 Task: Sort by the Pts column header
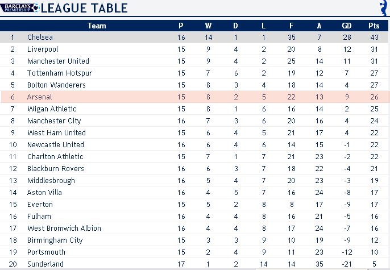click(374, 26)
